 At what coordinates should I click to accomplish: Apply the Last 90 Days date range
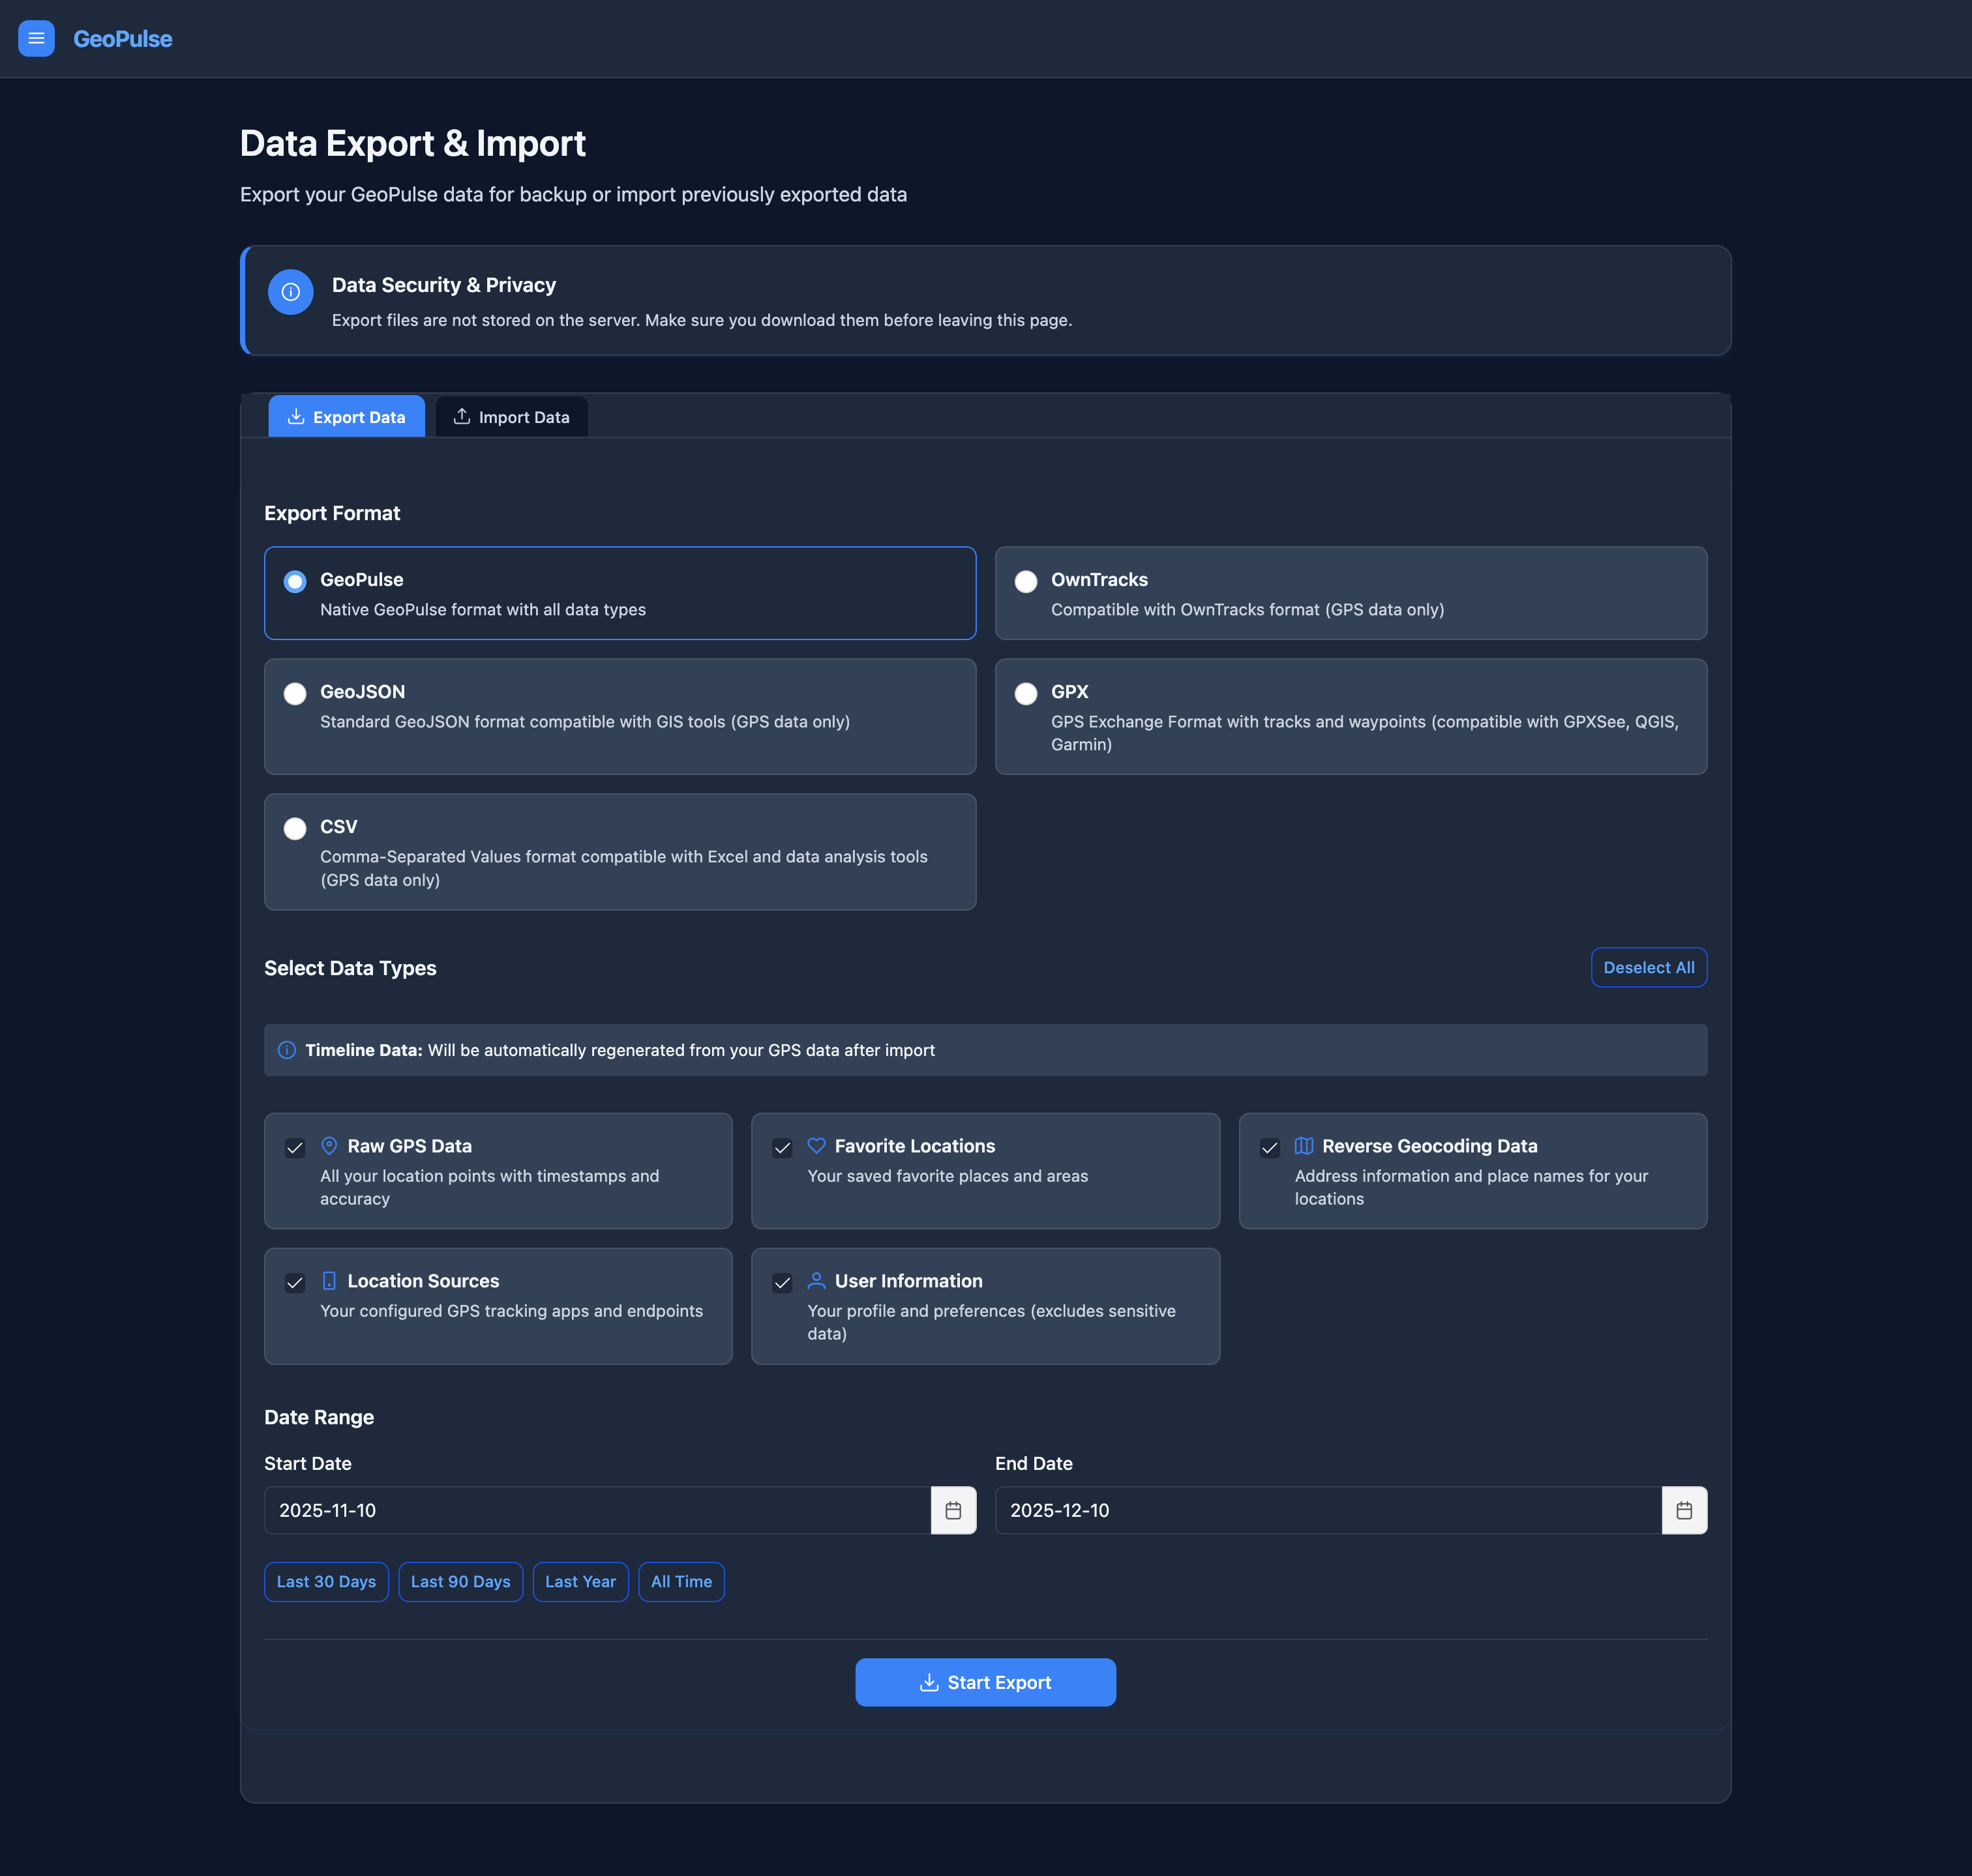[460, 1581]
